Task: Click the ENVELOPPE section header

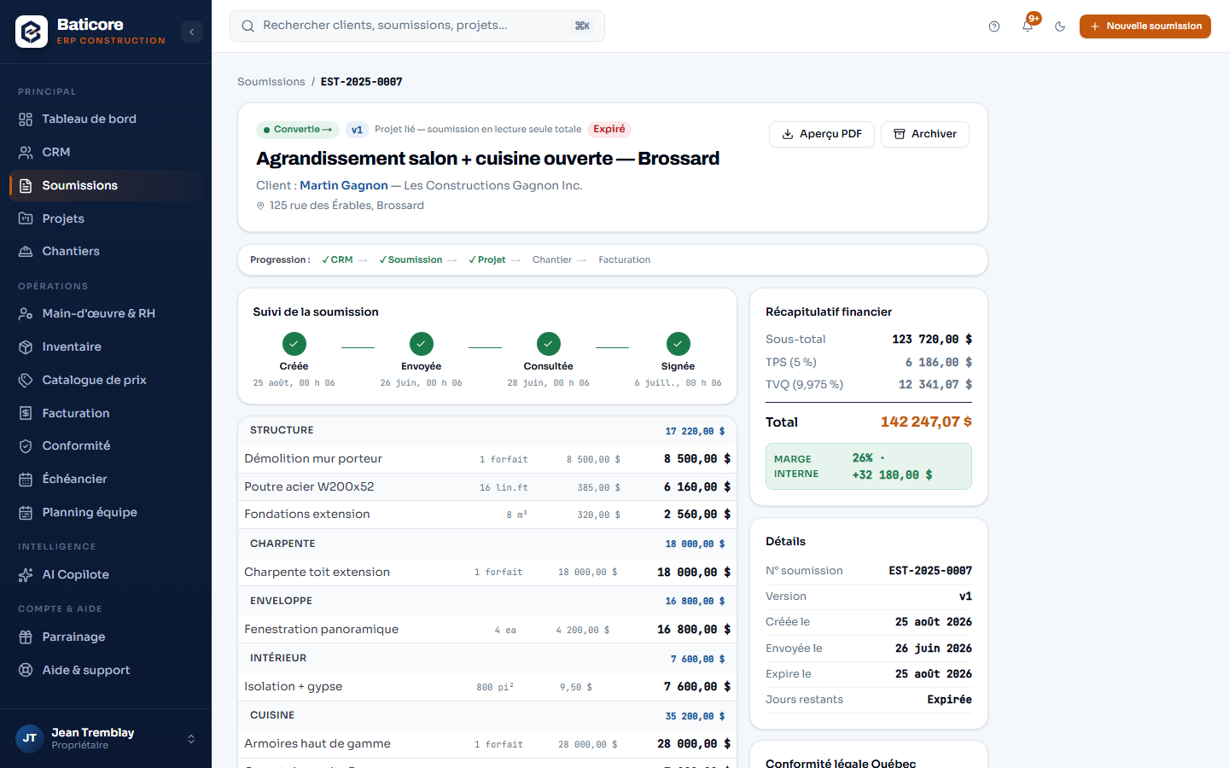Action: point(487,601)
